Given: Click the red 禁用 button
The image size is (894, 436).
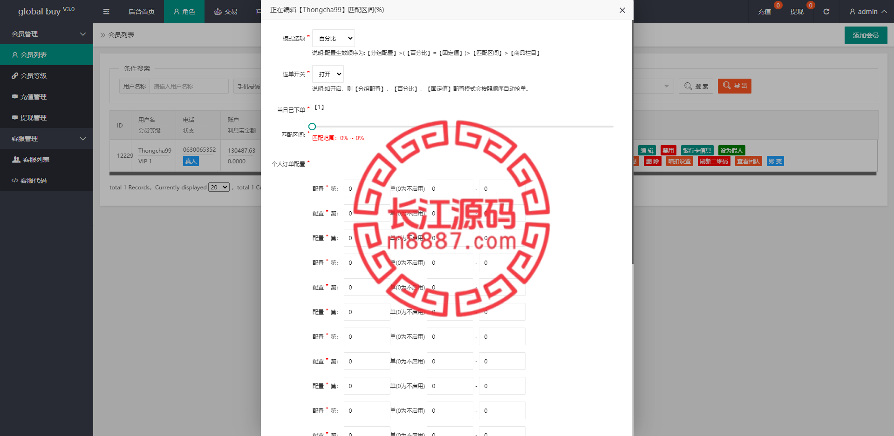Looking at the screenshot, I should click(668, 150).
